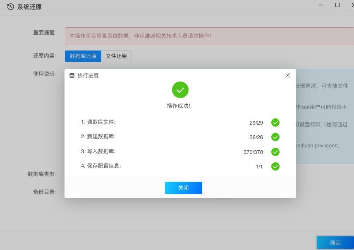Viewport: 354px width, 250px height.
Task: Switch to the 文件还原 tab
Action: pyautogui.click(x=116, y=56)
